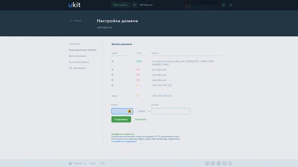The width and height of the screenshot is (298, 167).
Task: Open Почта для домена in the sidebar
Action: click(x=79, y=62)
